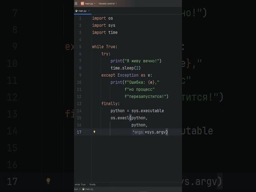Click the f-string 'Ошибка: {e},' on line 10
Screen dimensions: 256x192
click(x=142, y=82)
